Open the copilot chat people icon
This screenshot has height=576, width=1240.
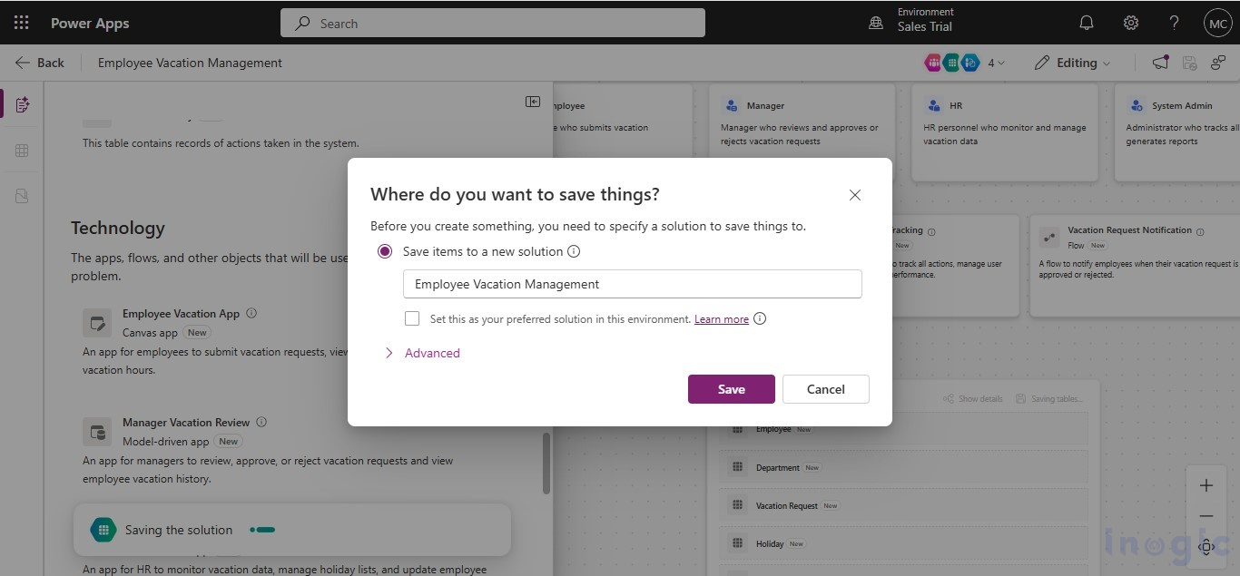(x=1217, y=63)
